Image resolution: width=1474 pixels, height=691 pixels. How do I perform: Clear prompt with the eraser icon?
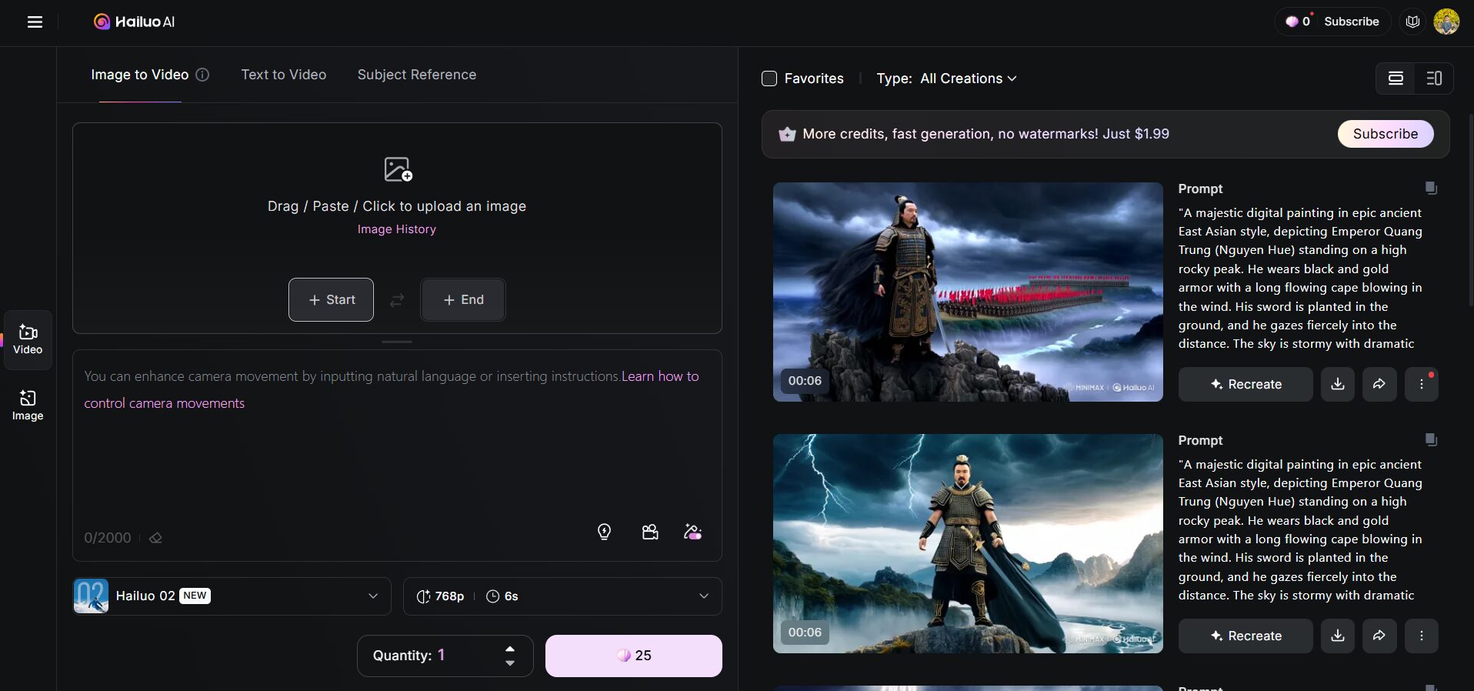coord(155,538)
